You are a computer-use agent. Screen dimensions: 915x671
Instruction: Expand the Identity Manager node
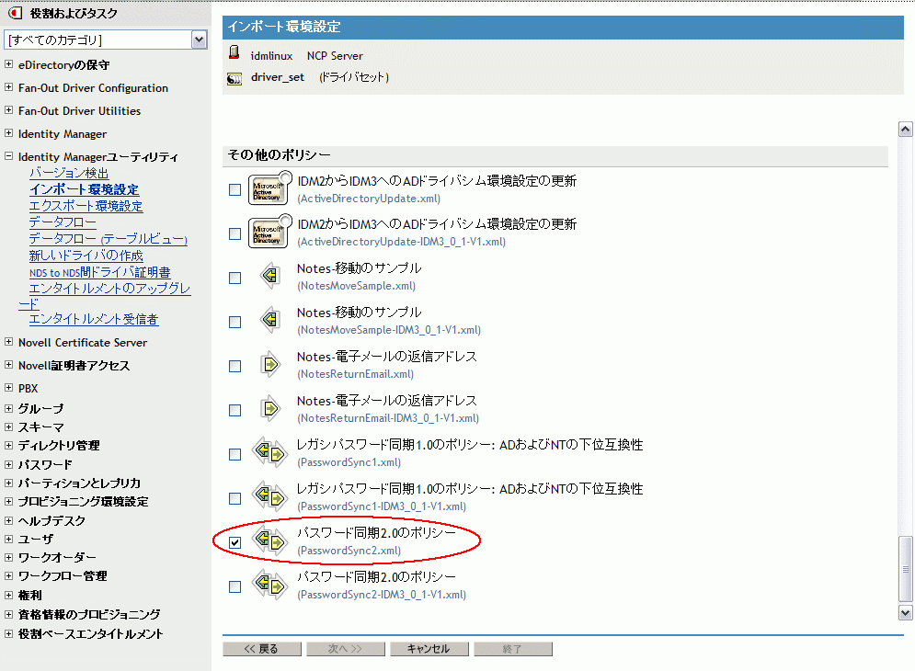[9, 133]
